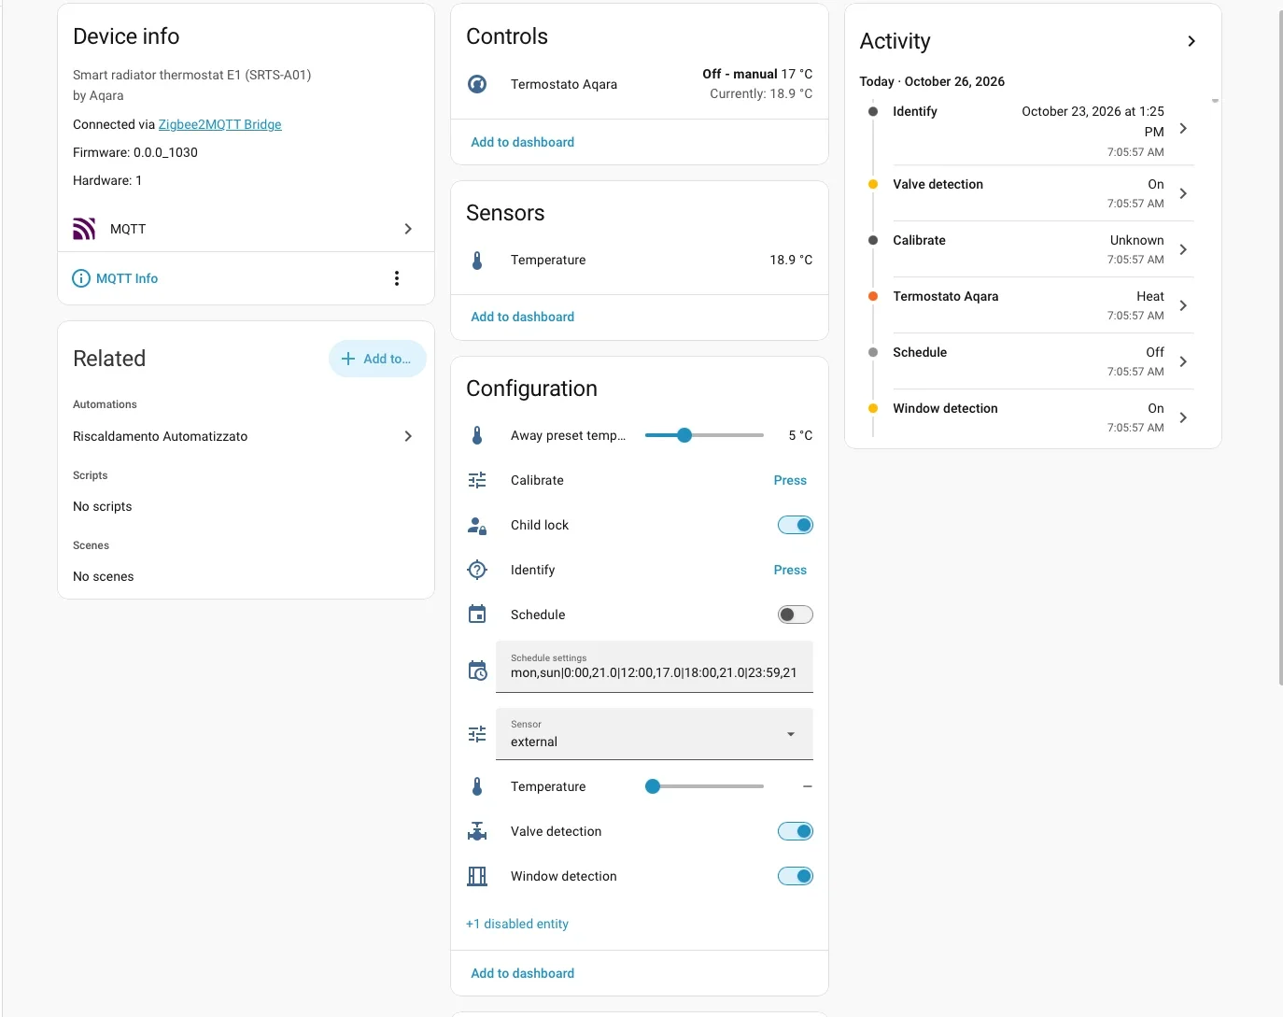Click the Identify crosshair question icon
The width and height of the screenshot is (1283, 1017).
click(477, 570)
